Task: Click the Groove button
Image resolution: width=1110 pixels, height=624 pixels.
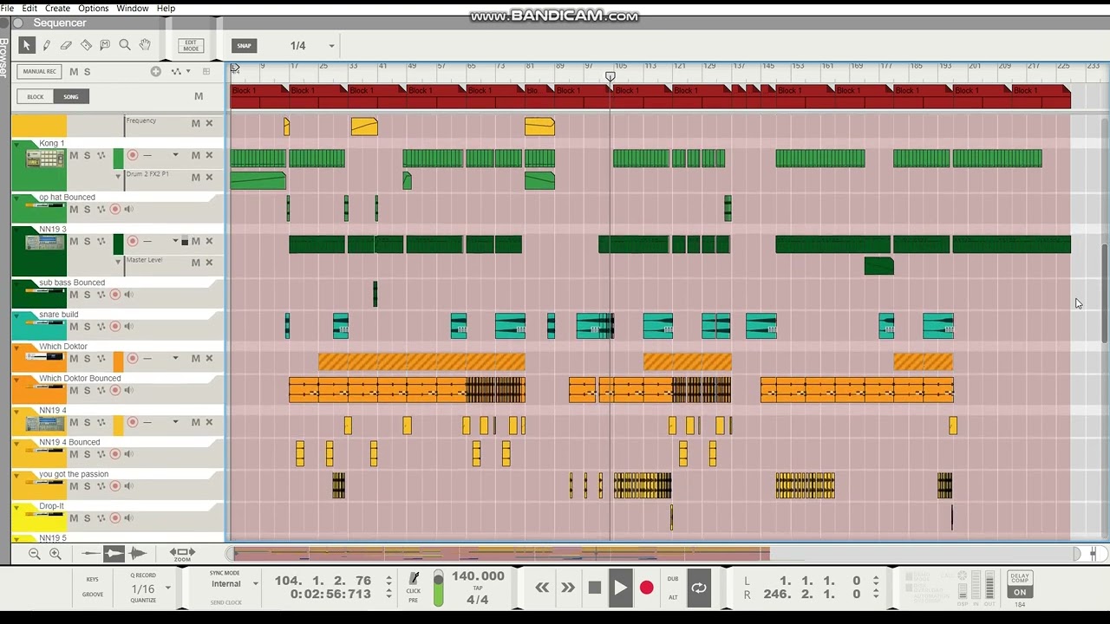Action: 92,595
